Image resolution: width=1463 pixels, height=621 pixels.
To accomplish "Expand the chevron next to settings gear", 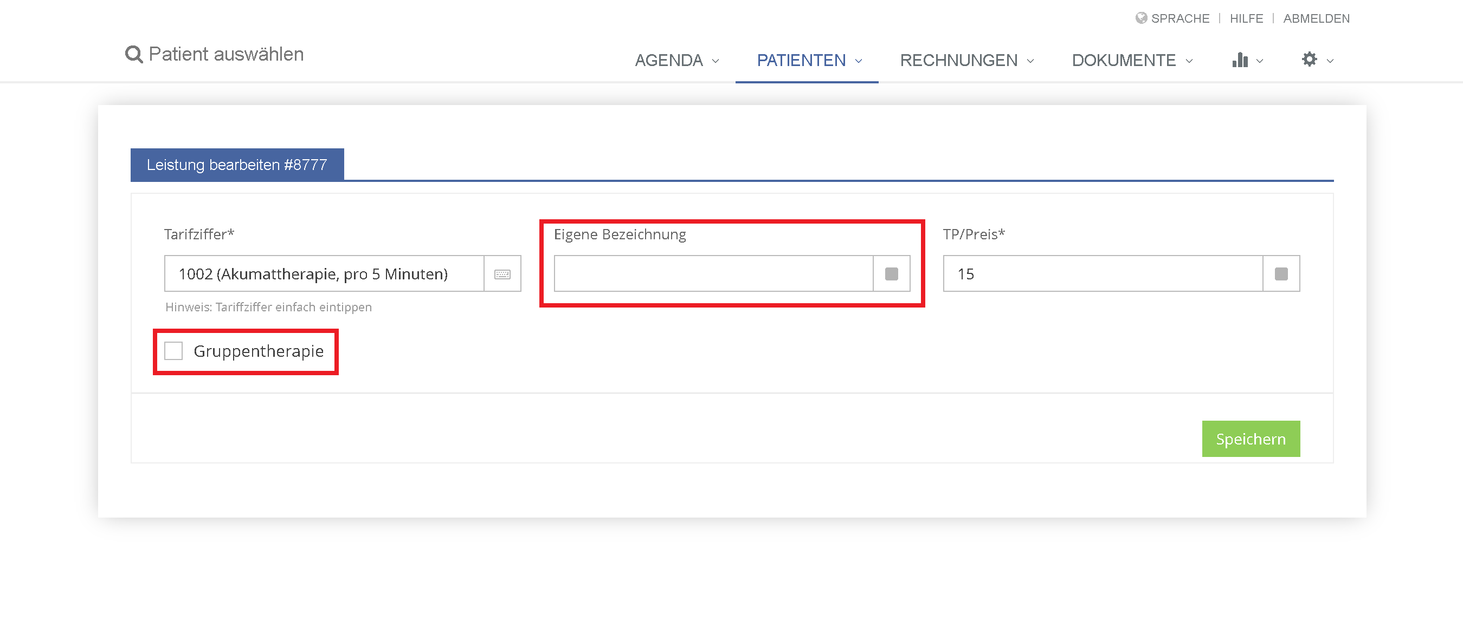I will coord(1330,61).
